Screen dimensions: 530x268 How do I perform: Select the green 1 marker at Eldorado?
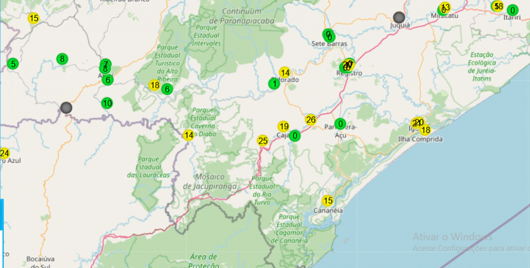coord(274,84)
